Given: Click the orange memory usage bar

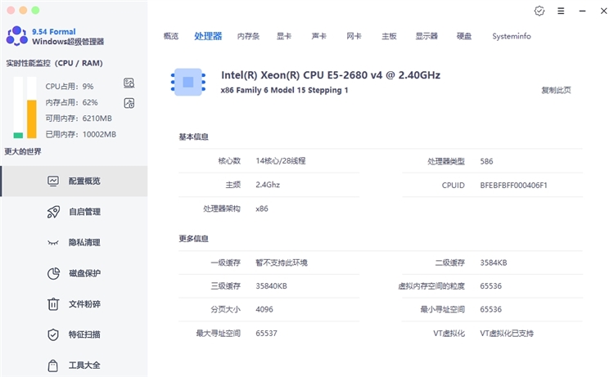Looking at the screenshot, I should 32,119.
